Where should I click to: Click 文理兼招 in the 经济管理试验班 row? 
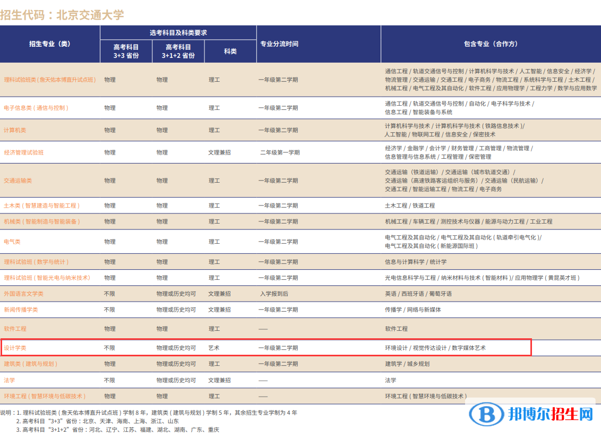(x=220, y=152)
